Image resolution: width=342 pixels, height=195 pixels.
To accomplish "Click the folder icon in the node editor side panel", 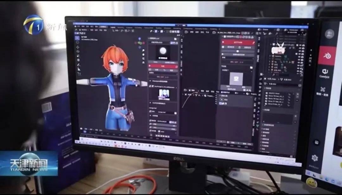I will (x=251, y=68).
